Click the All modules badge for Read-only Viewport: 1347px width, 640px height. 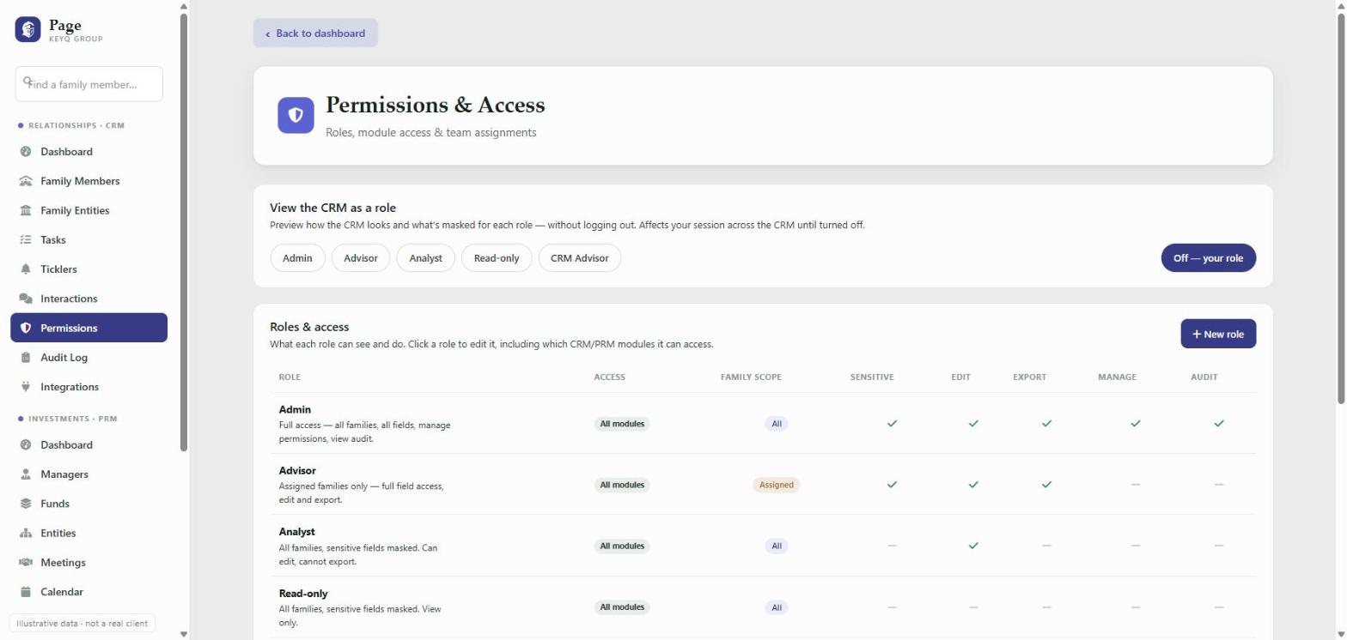pos(622,607)
